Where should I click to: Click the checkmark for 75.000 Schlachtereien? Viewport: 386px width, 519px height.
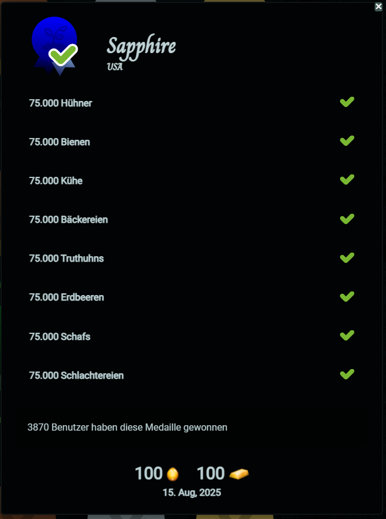point(347,374)
